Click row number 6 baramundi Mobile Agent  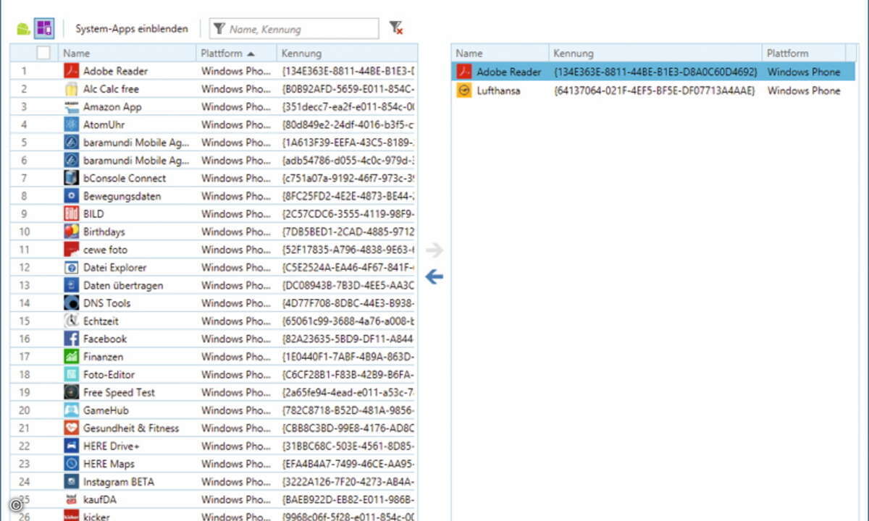coord(24,161)
